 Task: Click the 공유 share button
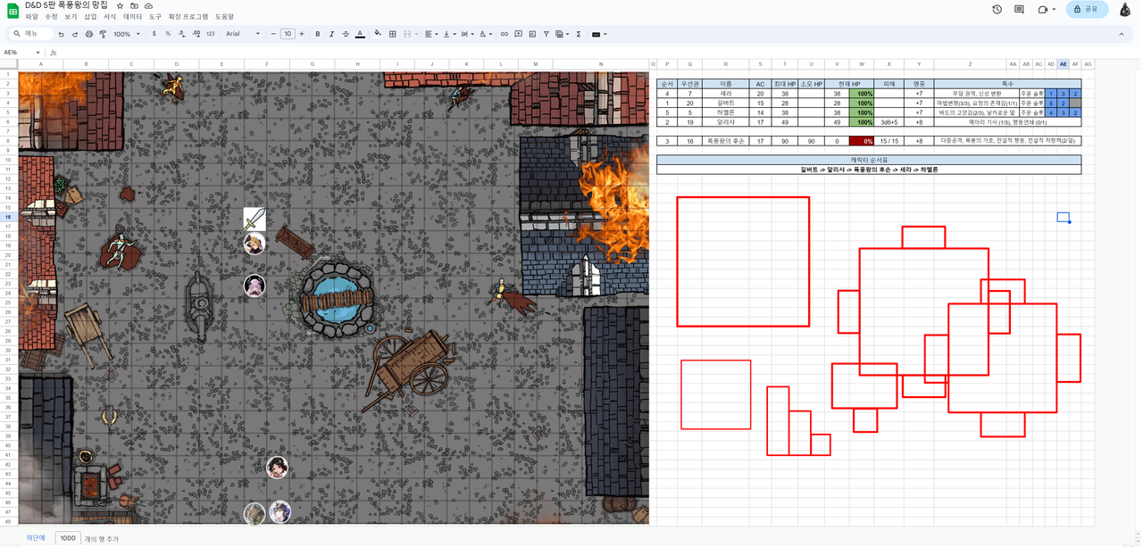(x=1087, y=9)
